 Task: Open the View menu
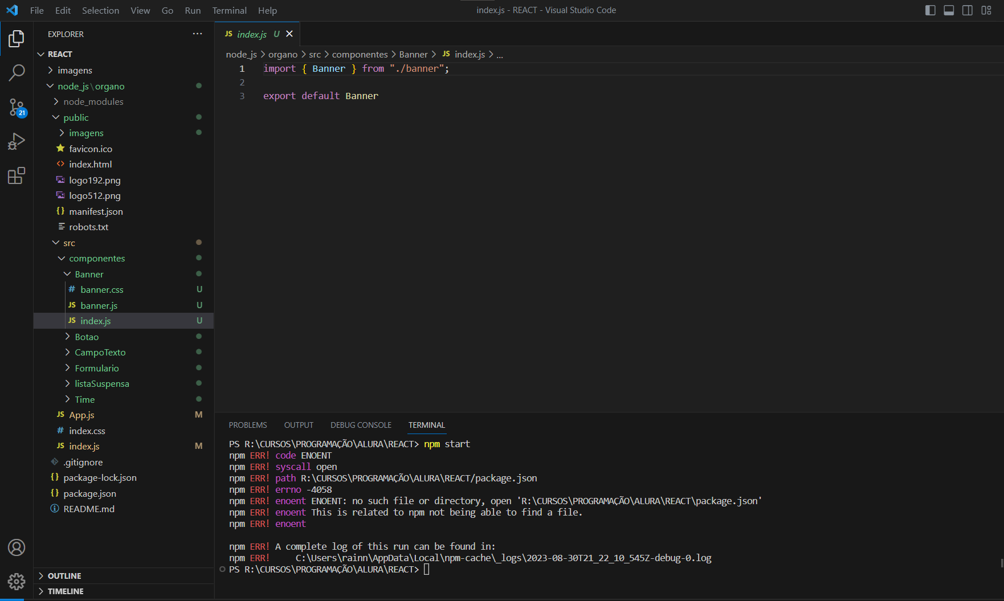pyautogui.click(x=140, y=10)
